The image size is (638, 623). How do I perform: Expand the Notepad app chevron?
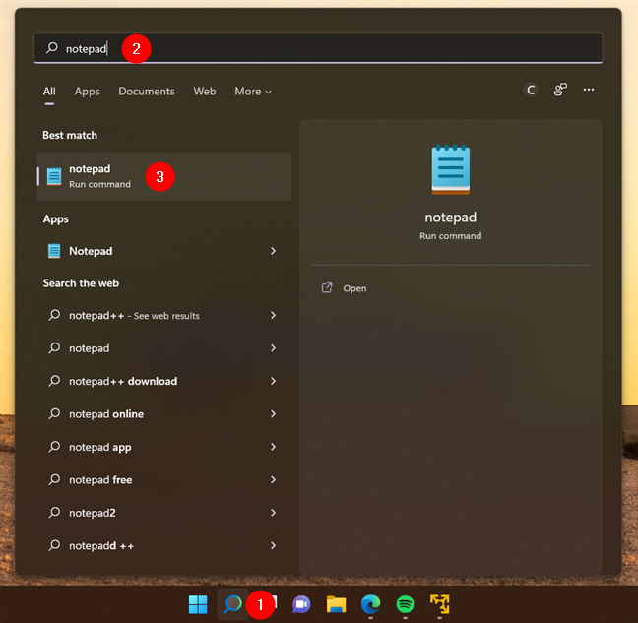[273, 251]
